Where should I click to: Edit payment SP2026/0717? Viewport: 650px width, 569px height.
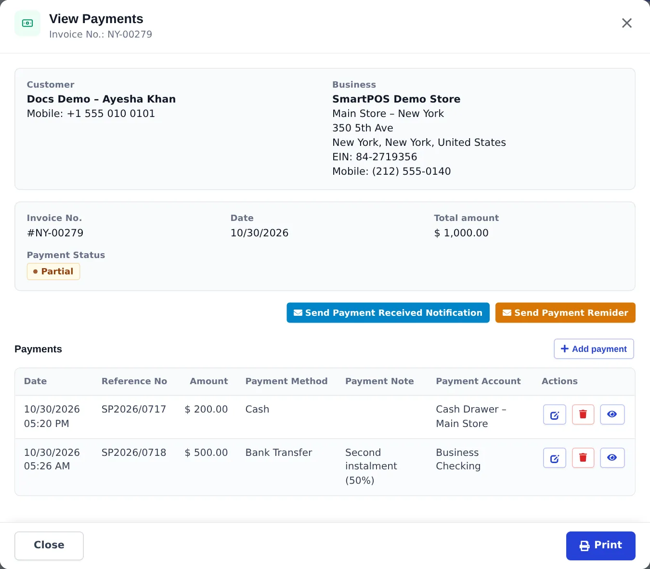tap(554, 414)
